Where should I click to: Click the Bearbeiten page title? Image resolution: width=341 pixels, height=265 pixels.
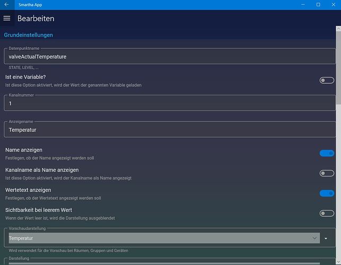pos(36,19)
